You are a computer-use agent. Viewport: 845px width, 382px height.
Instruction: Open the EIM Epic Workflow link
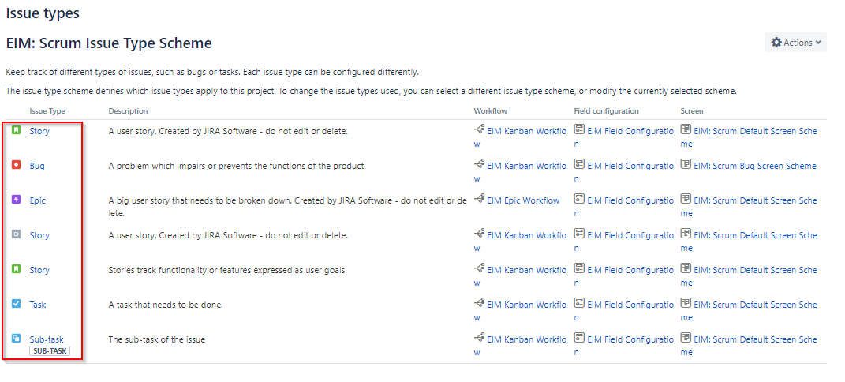click(523, 200)
